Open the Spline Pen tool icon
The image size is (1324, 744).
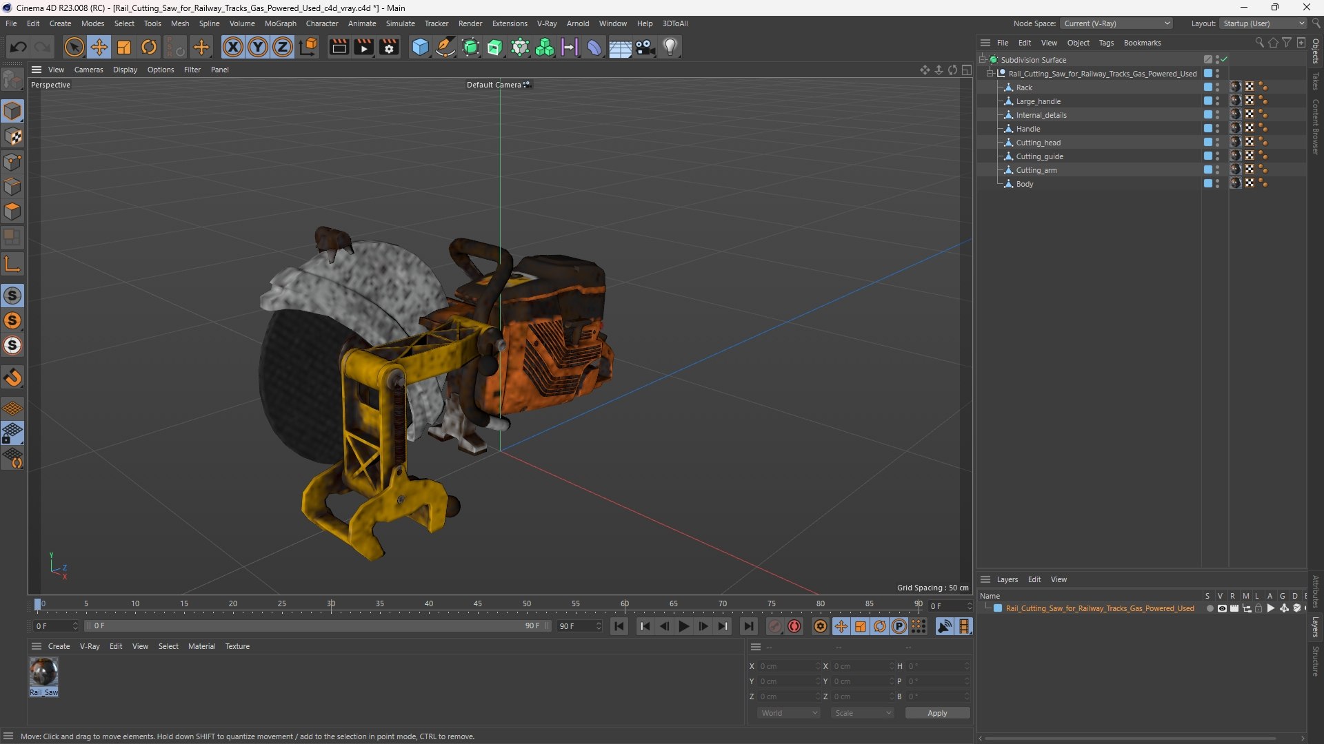point(445,47)
